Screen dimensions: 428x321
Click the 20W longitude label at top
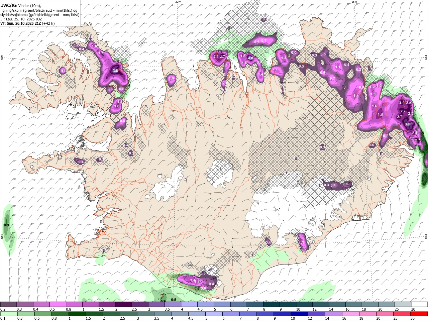pyautogui.click(x=178, y=2)
